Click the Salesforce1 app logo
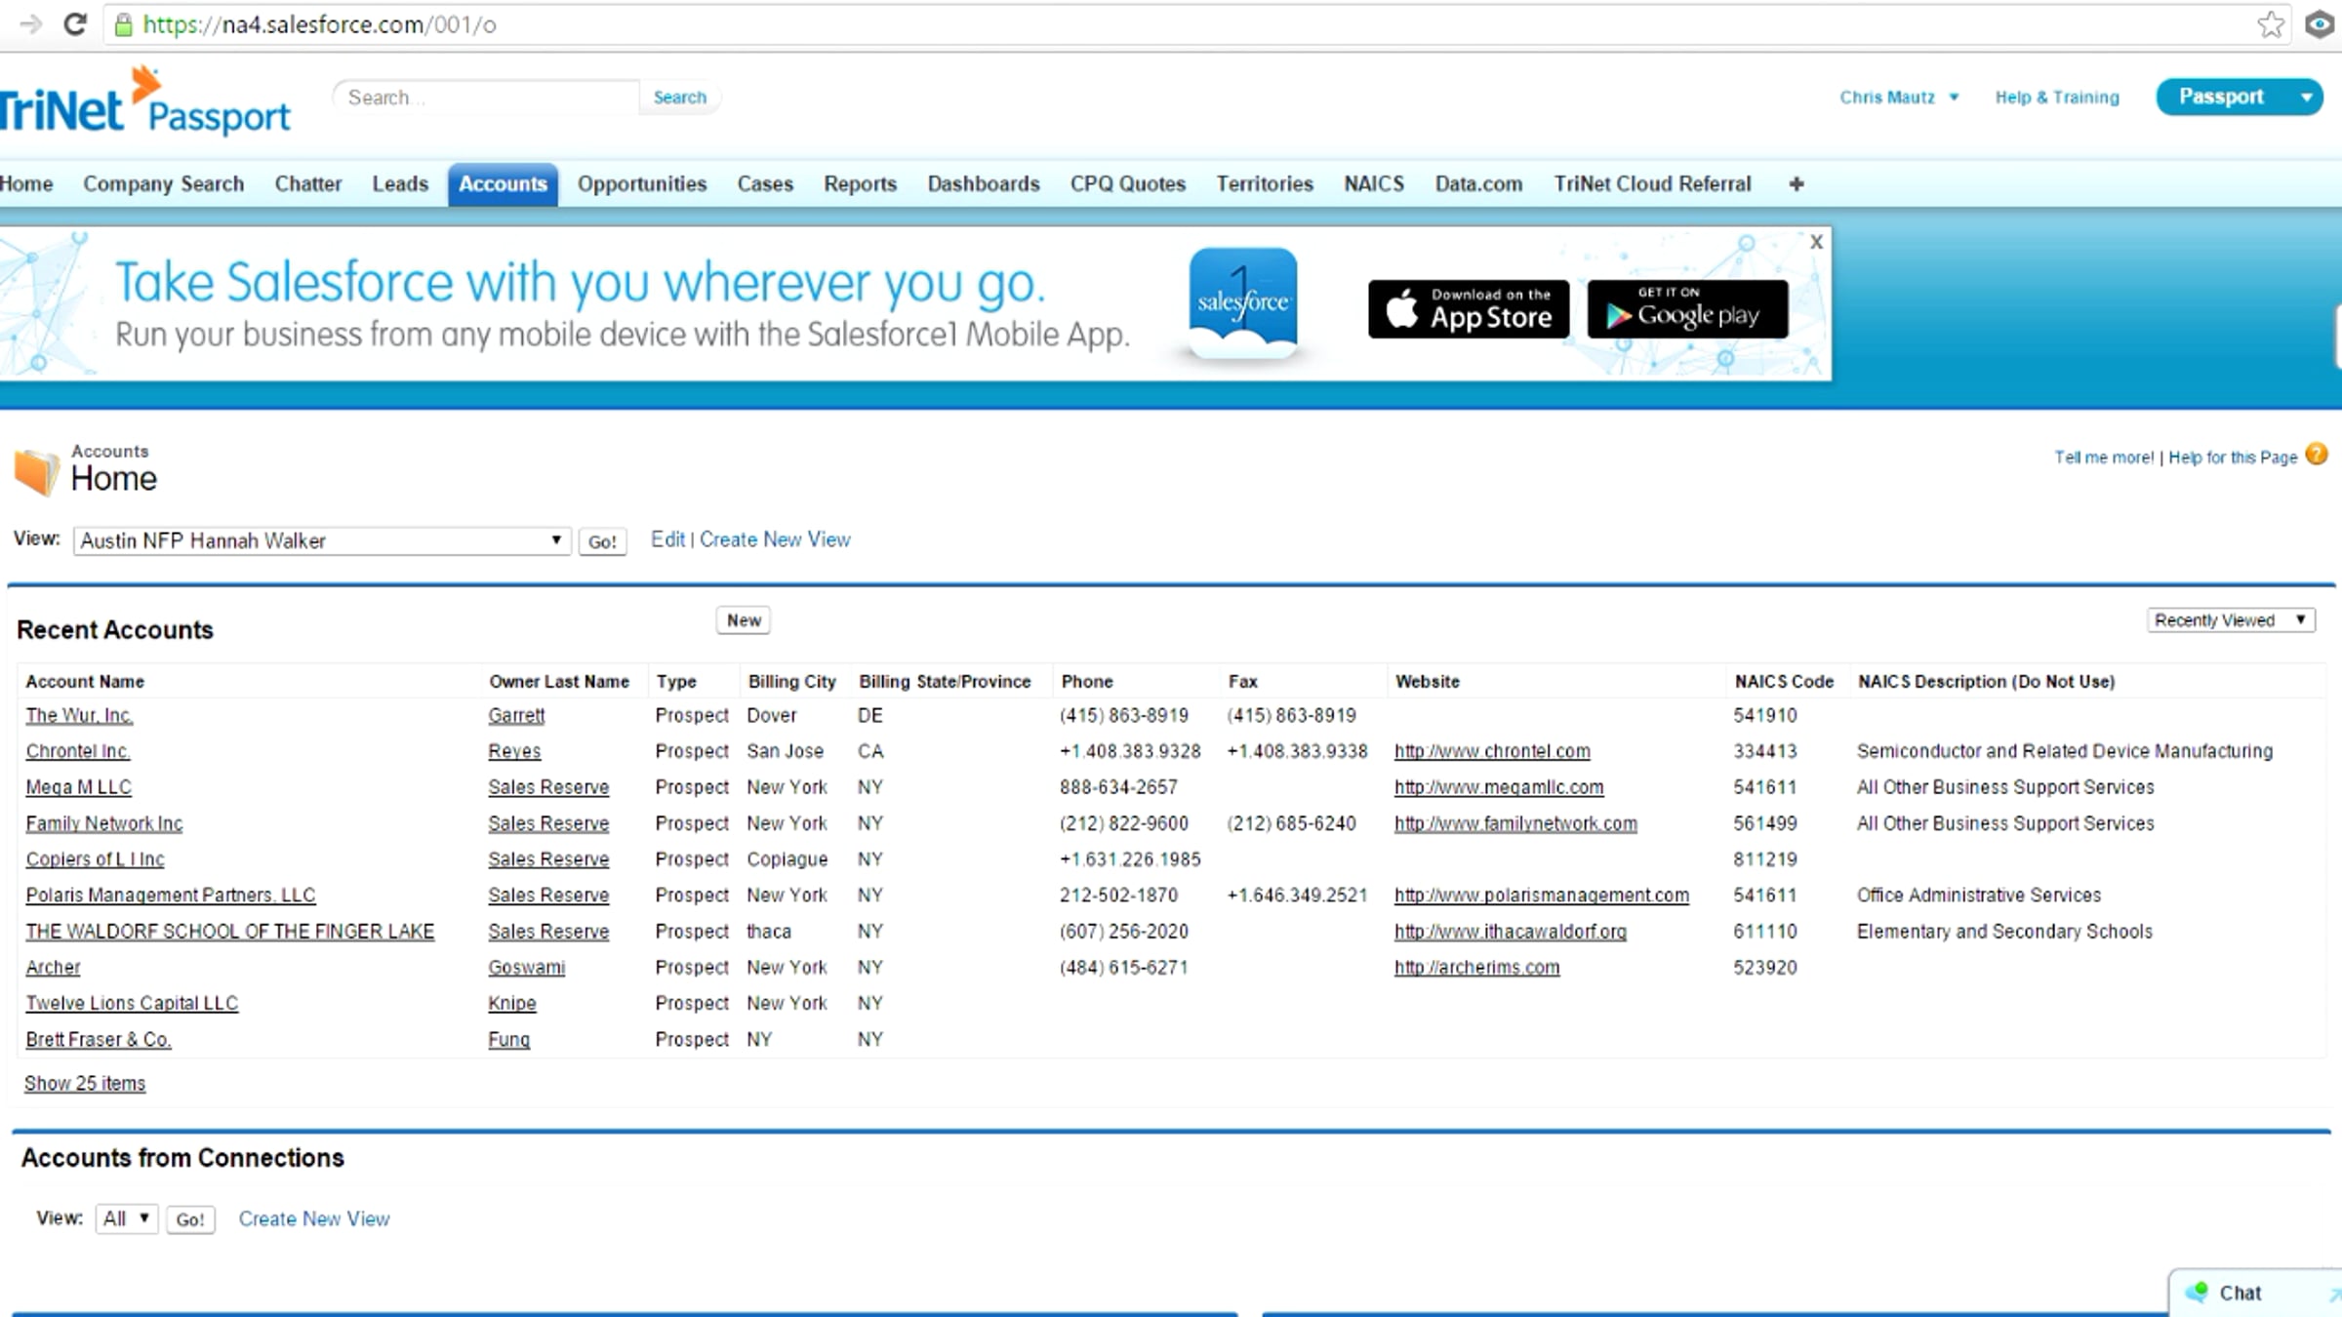This screenshot has width=2342, height=1317. pos(1242,301)
